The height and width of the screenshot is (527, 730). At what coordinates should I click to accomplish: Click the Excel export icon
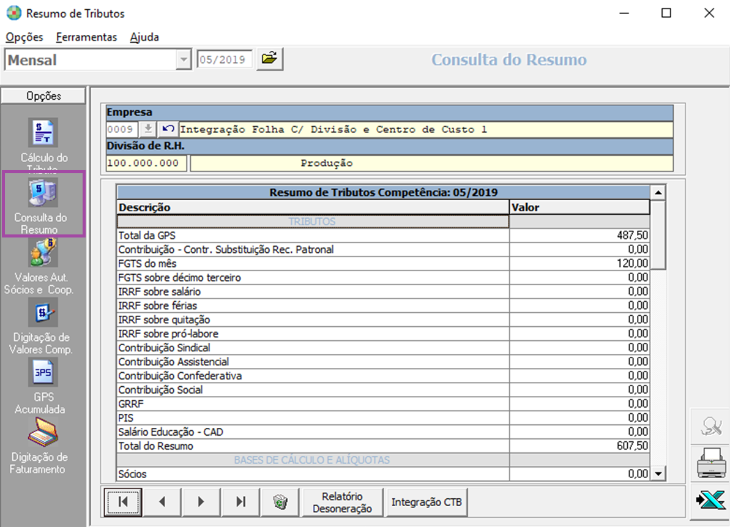[710, 501]
